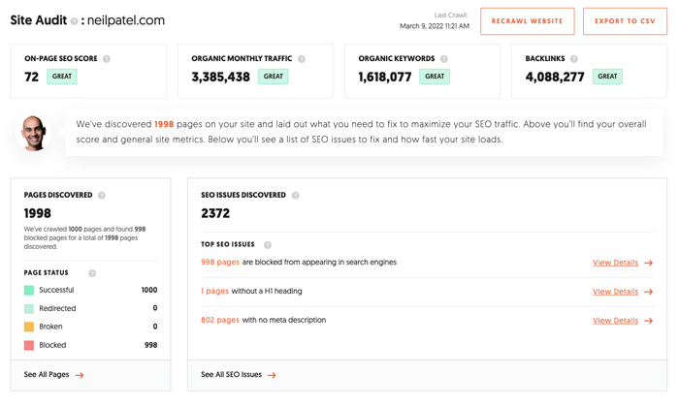Click the 2372 SEO issues count
Screen dimensions: 679x407
point(215,213)
